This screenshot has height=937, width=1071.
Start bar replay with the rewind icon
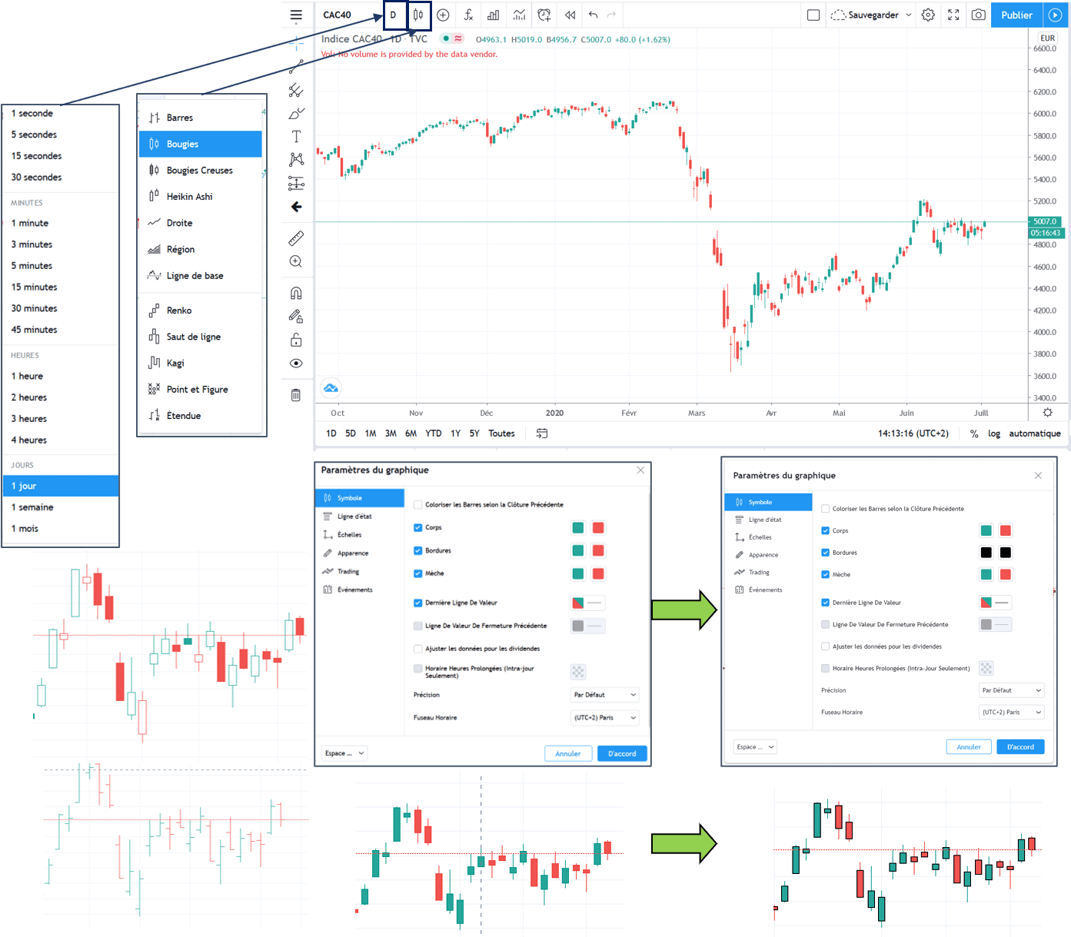pos(570,15)
